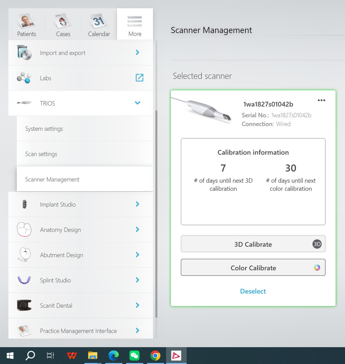Viewport: 345px width, 364px height.
Task: Click the selected scanner thumbnail image
Action: click(202, 110)
